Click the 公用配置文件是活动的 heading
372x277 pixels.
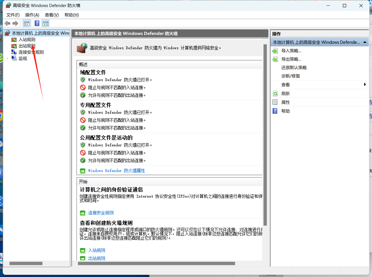106,138
